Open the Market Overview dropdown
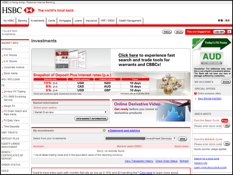The height and width of the screenshot is (175, 233). pos(70,112)
